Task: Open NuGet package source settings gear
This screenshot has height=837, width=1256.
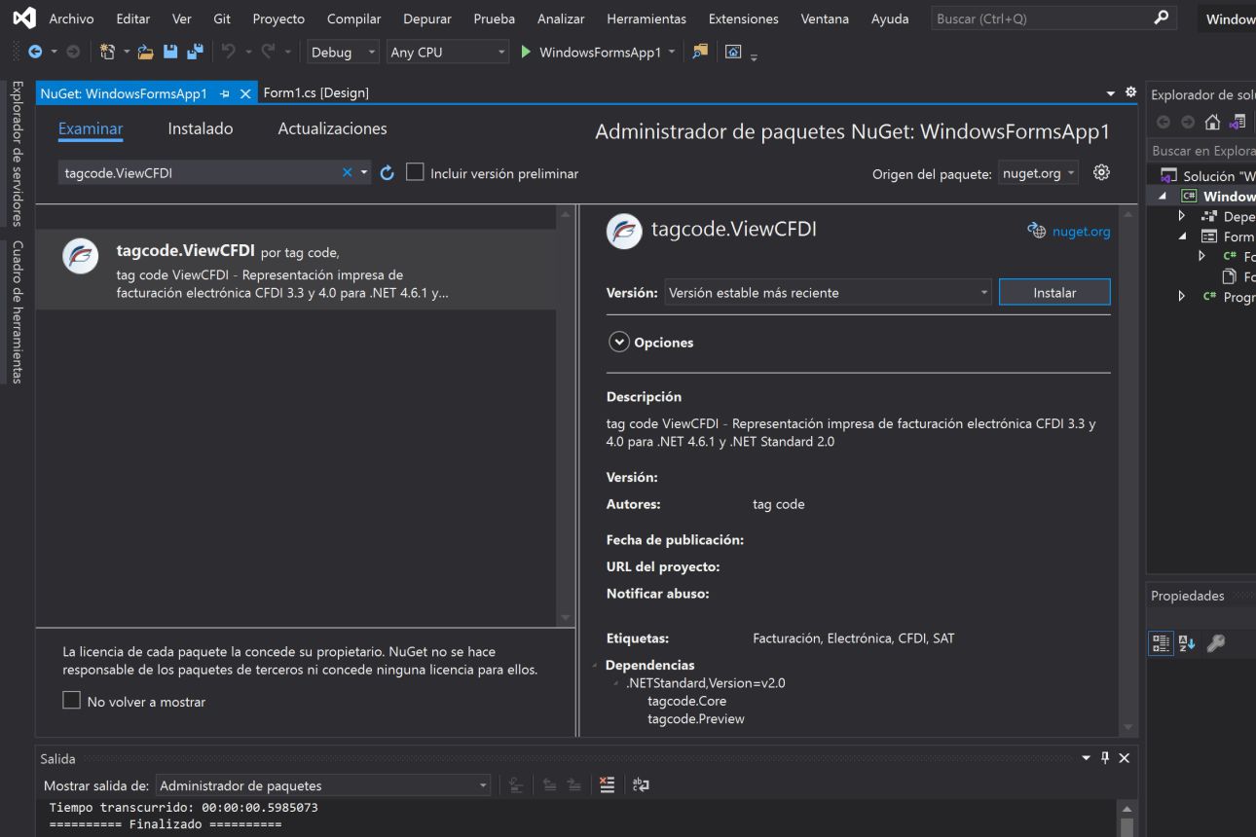Action: 1101,172
